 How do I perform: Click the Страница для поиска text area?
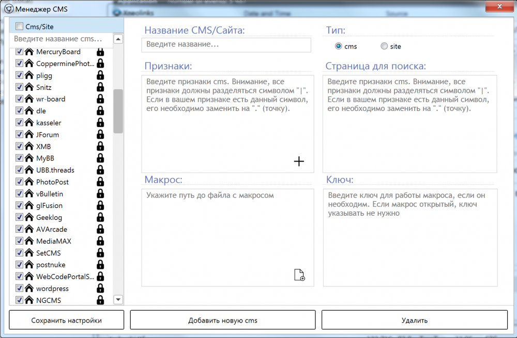[x=410, y=124]
